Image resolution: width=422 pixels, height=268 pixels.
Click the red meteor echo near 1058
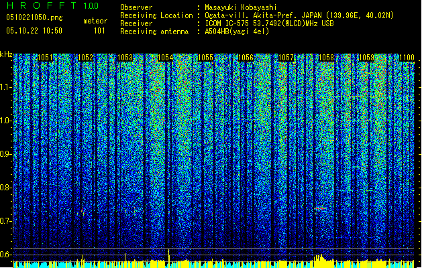click(x=320, y=208)
